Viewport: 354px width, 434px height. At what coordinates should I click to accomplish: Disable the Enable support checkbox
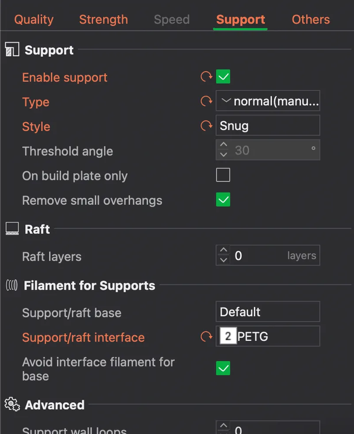pyautogui.click(x=223, y=77)
